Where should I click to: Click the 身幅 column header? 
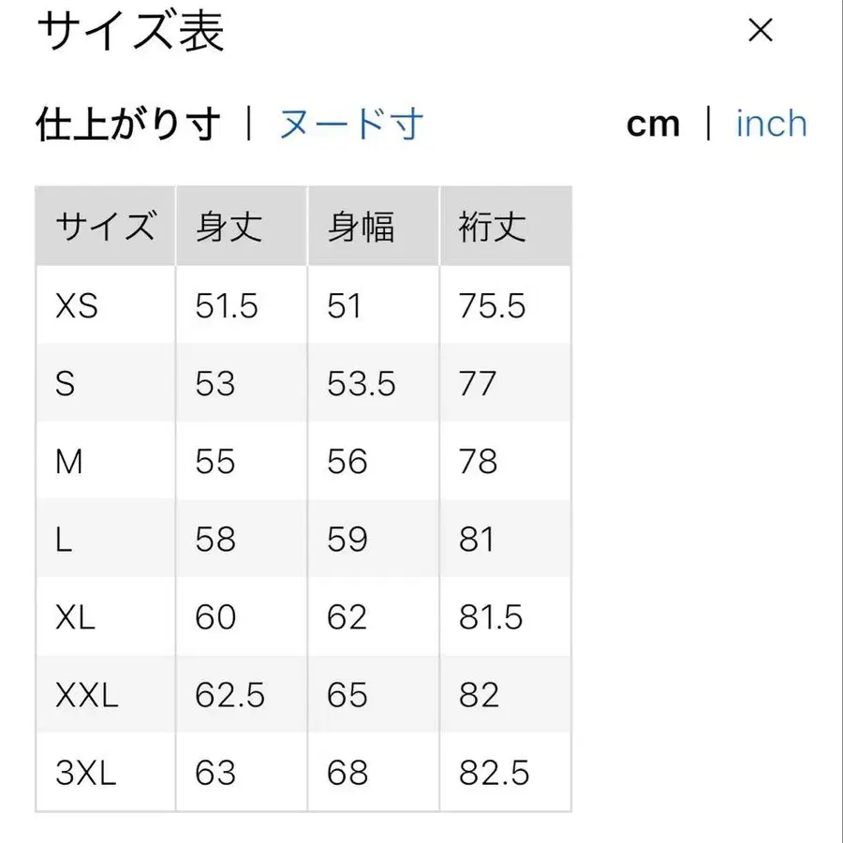[363, 225]
